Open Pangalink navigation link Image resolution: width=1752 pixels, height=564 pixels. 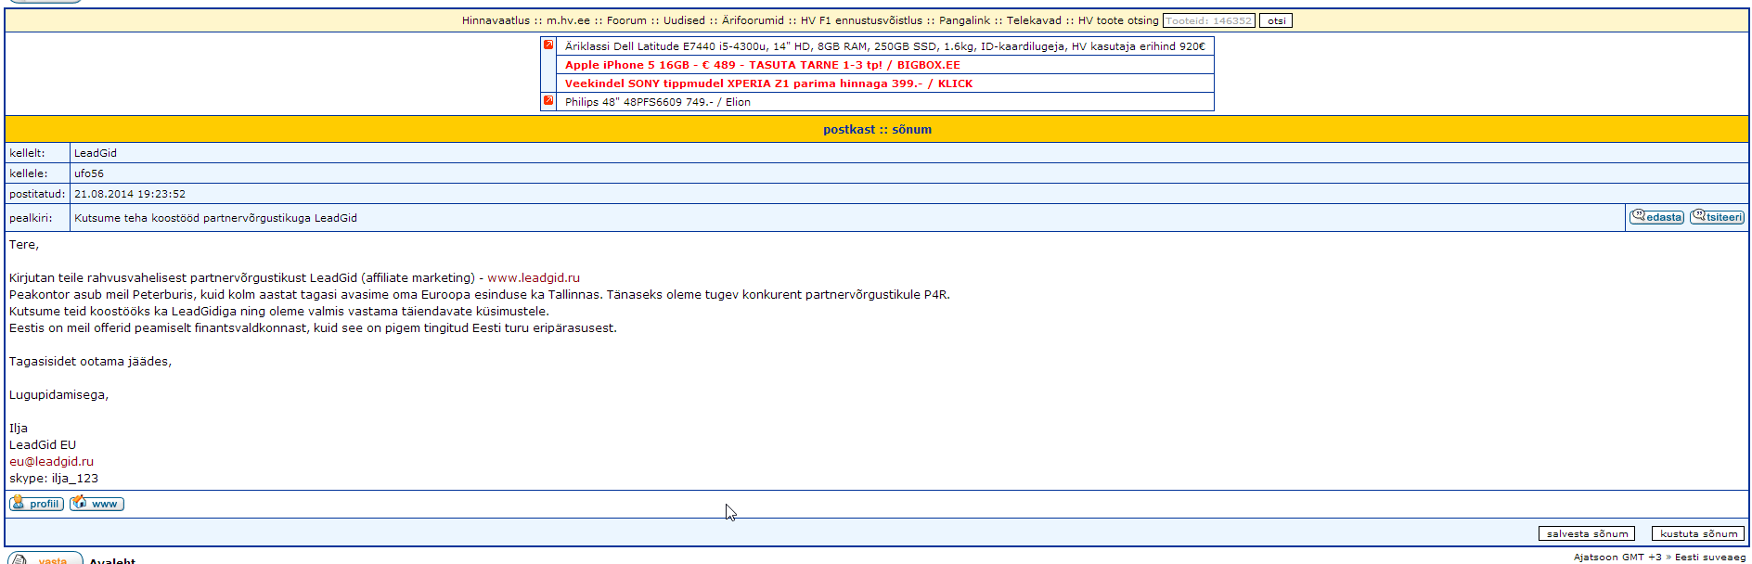pos(964,20)
